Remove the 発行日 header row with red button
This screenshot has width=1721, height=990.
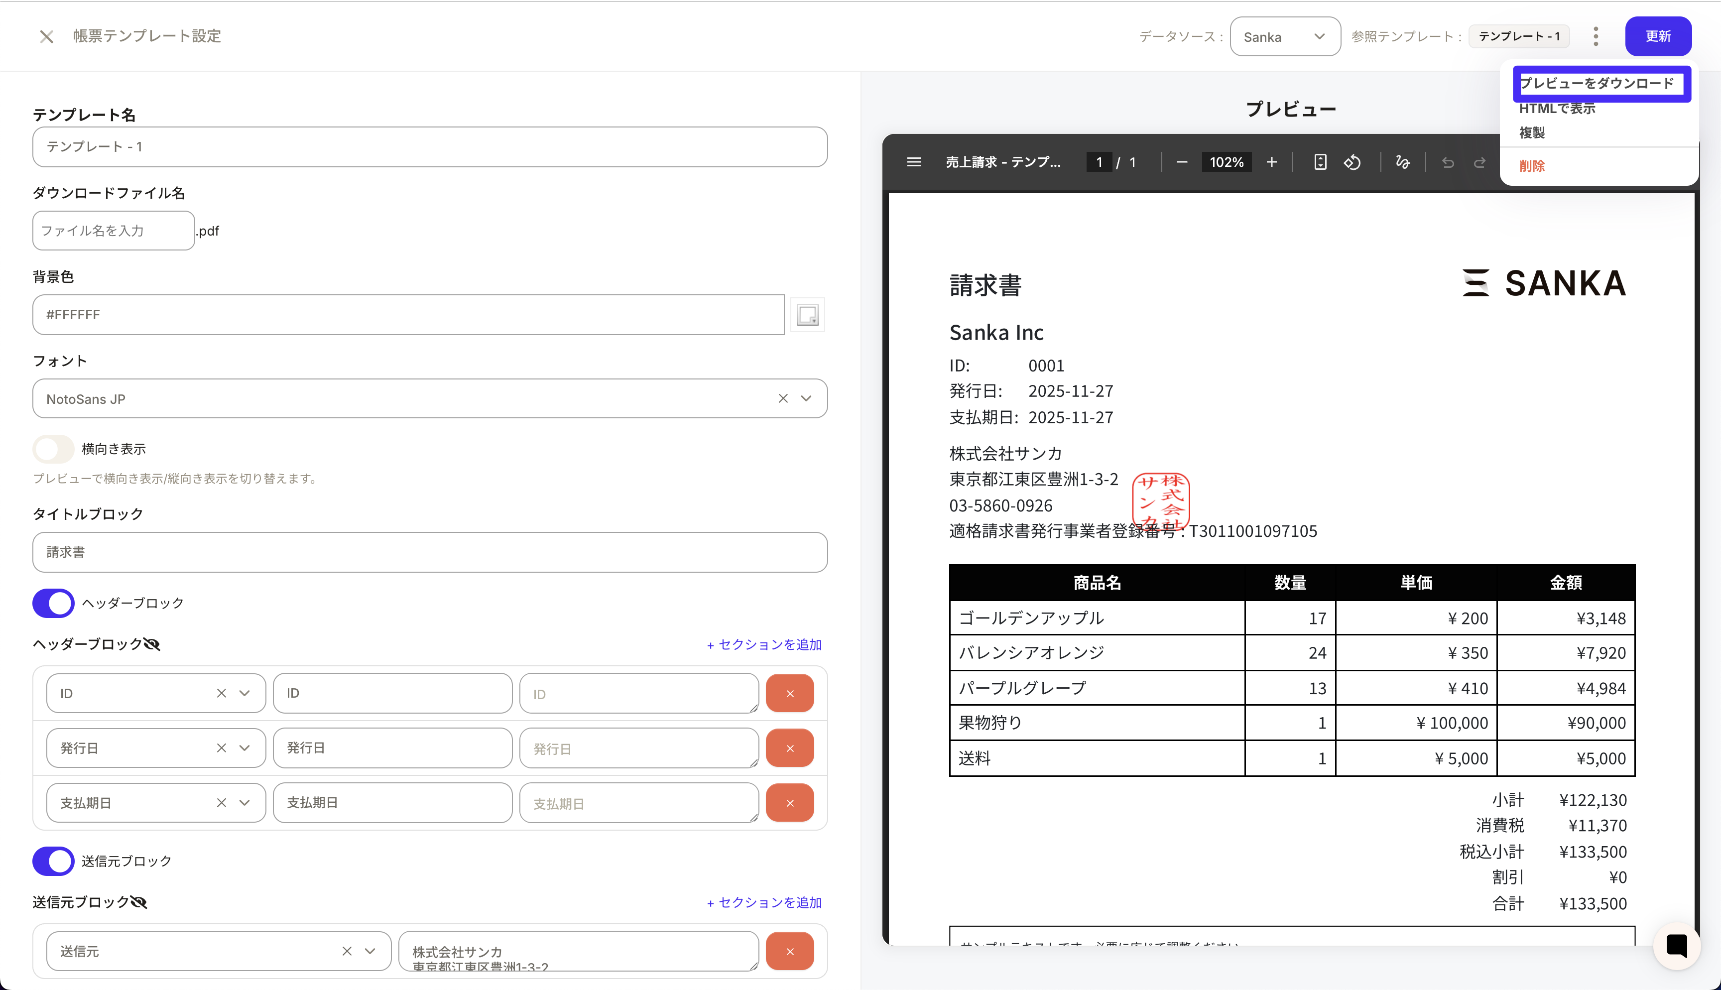[790, 748]
